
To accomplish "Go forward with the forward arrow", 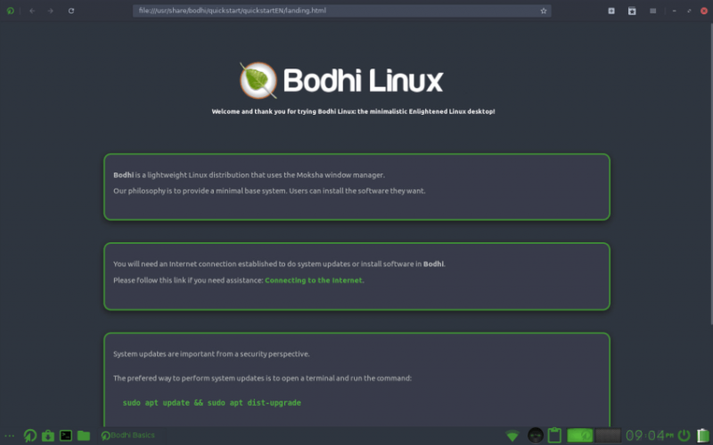I will 51,11.
